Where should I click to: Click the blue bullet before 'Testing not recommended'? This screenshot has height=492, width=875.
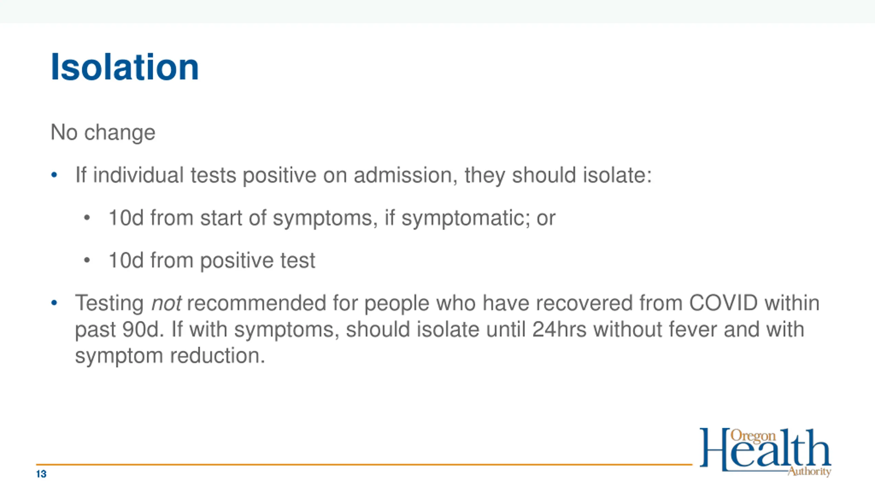click(54, 303)
